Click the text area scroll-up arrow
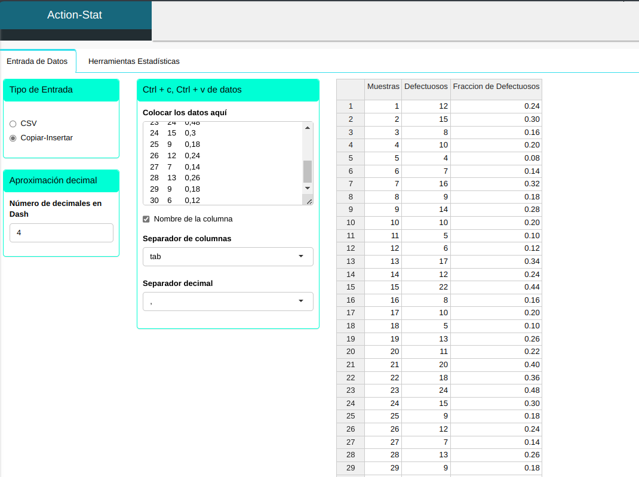639x477 pixels. (308, 128)
